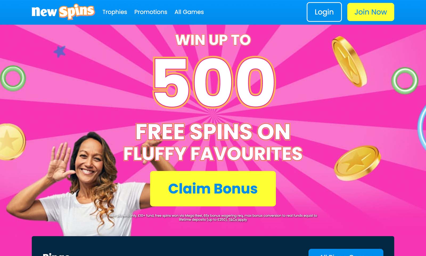Open the Trophies page
Image resolution: width=426 pixels, height=256 pixels.
tap(115, 12)
